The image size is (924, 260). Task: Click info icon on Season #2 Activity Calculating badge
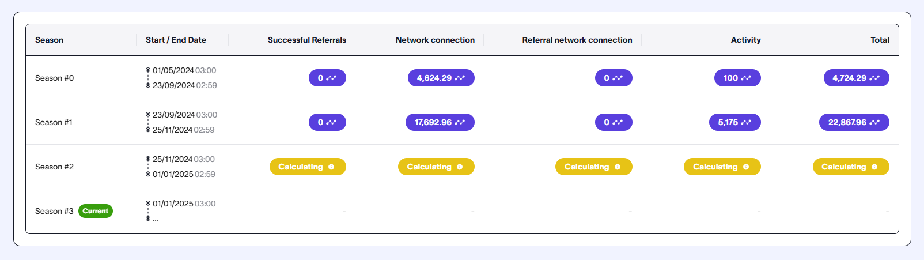tap(746, 167)
